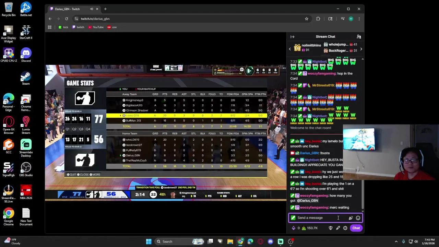Click QUIT option in game stats

(71, 175)
